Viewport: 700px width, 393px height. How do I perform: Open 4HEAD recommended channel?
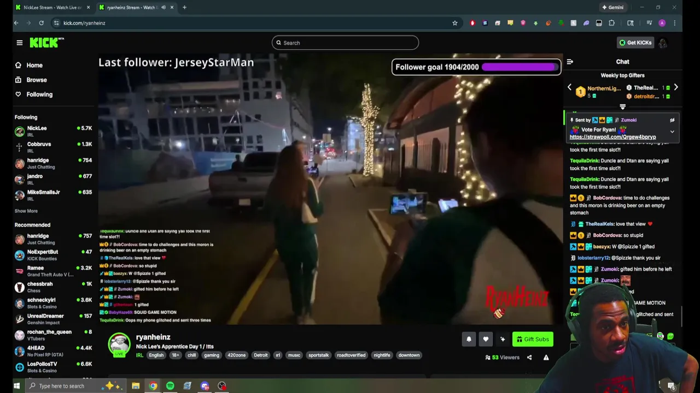click(x=53, y=351)
